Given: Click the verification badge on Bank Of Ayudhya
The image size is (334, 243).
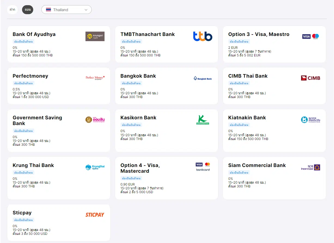Looking at the screenshot, I should tap(24, 42).
